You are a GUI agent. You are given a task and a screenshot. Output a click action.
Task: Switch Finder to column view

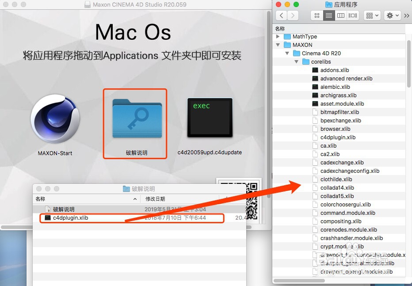[x=340, y=15]
